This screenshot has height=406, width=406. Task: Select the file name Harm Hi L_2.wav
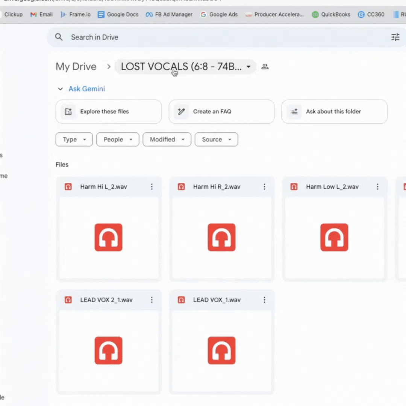[104, 187]
